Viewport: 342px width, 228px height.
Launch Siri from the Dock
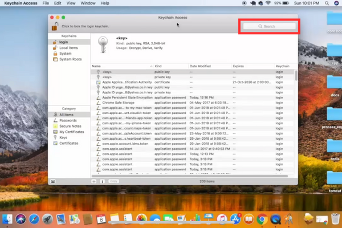click(x=21, y=219)
